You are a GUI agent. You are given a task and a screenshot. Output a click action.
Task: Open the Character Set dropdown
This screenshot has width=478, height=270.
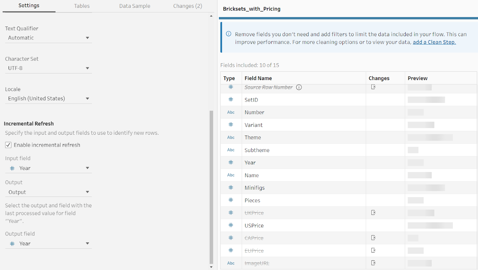[48, 68]
